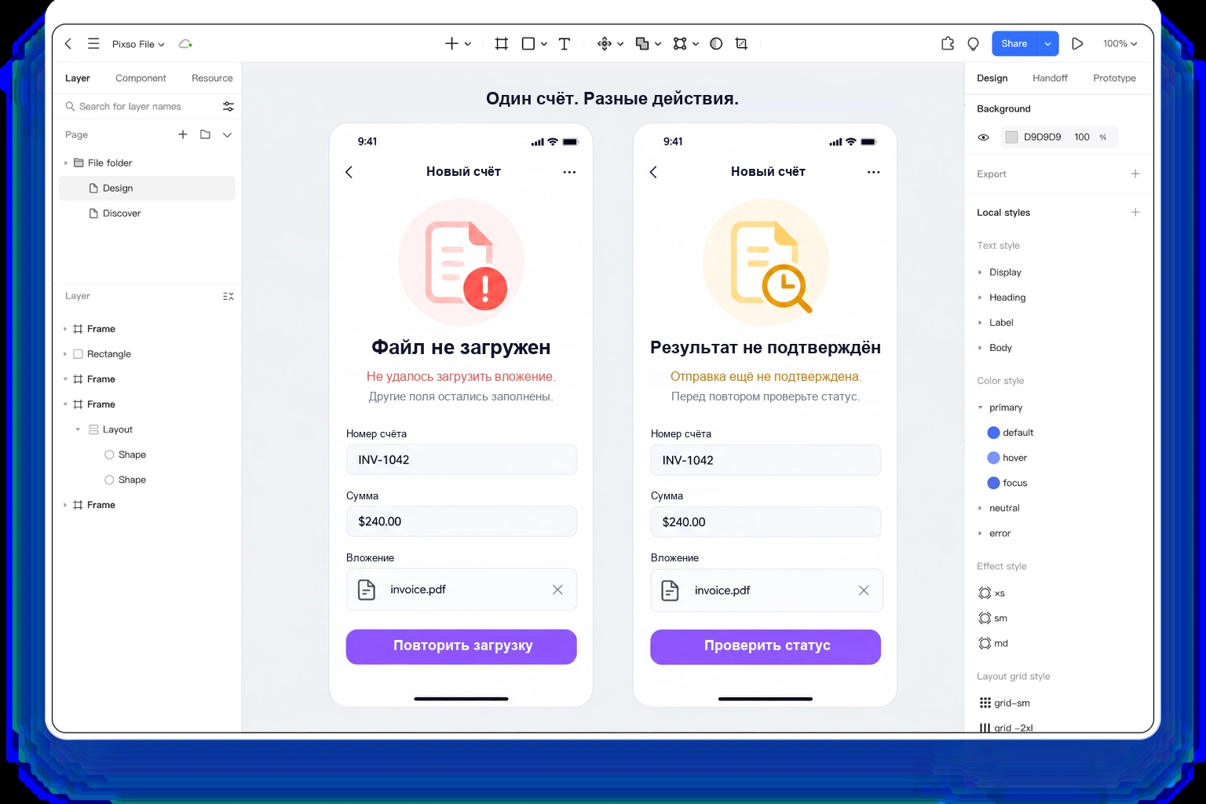Select the Text tool
The height and width of the screenshot is (804, 1206).
(x=565, y=44)
